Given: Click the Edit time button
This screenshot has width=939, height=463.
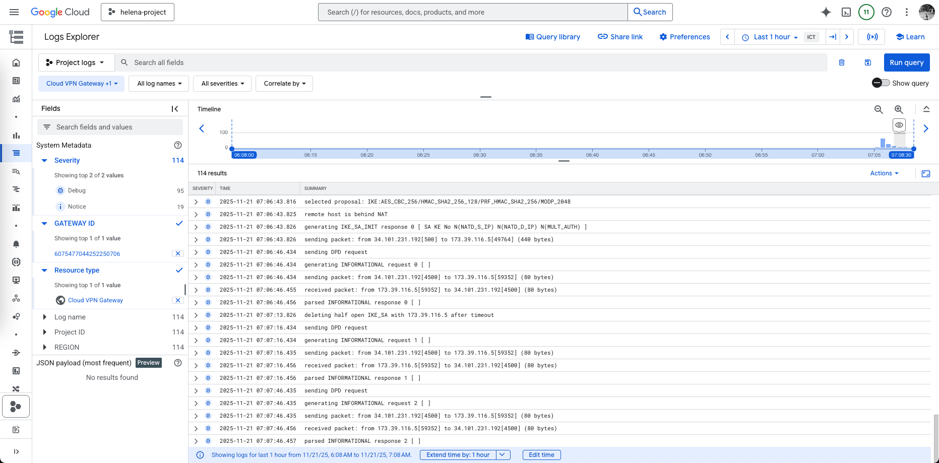Looking at the screenshot, I should tap(541, 455).
